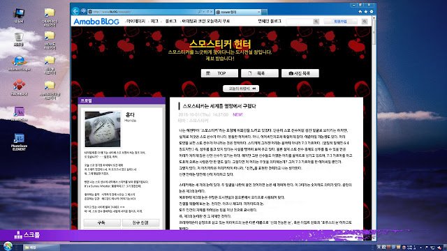Image resolution: width=447 pixels, height=251 pixels.
Task: Click the far-right header search icon
Action: (365, 22)
